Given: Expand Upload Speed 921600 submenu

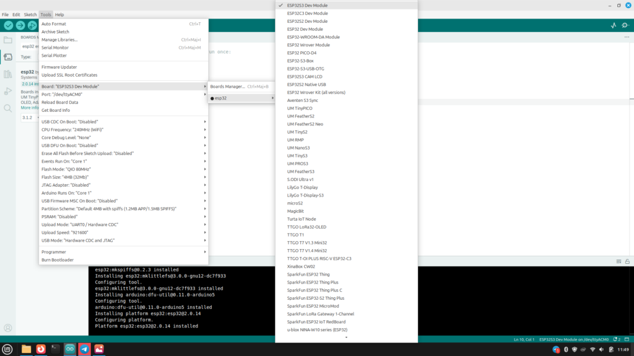Looking at the screenshot, I should pos(124,232).
